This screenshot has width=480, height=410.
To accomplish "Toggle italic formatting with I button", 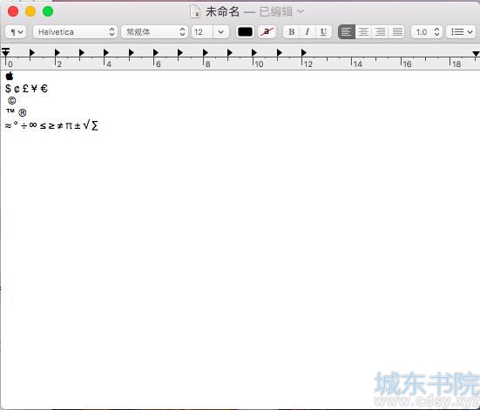I will [308, 32].
